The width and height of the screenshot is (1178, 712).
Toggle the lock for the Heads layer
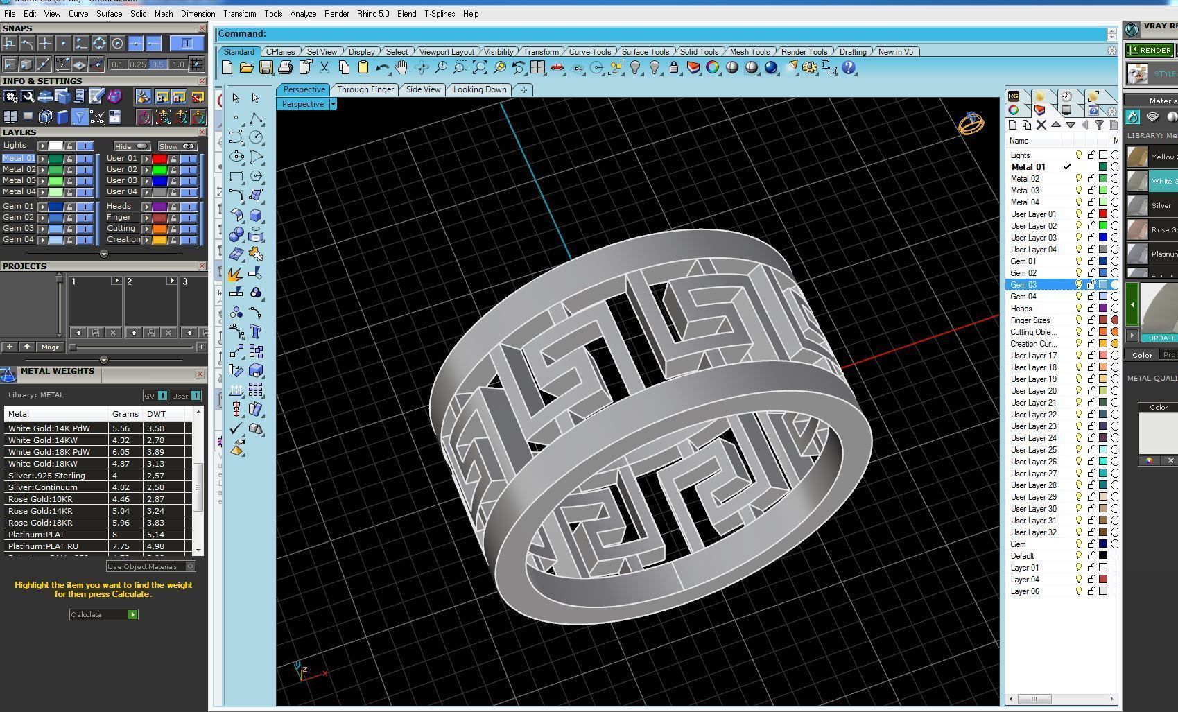coord(1091,309)
